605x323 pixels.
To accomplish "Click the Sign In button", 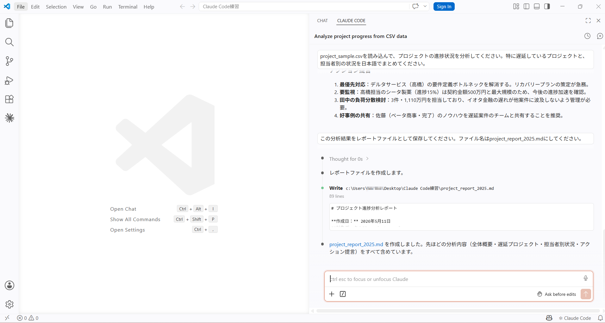I will coord(444,6).
